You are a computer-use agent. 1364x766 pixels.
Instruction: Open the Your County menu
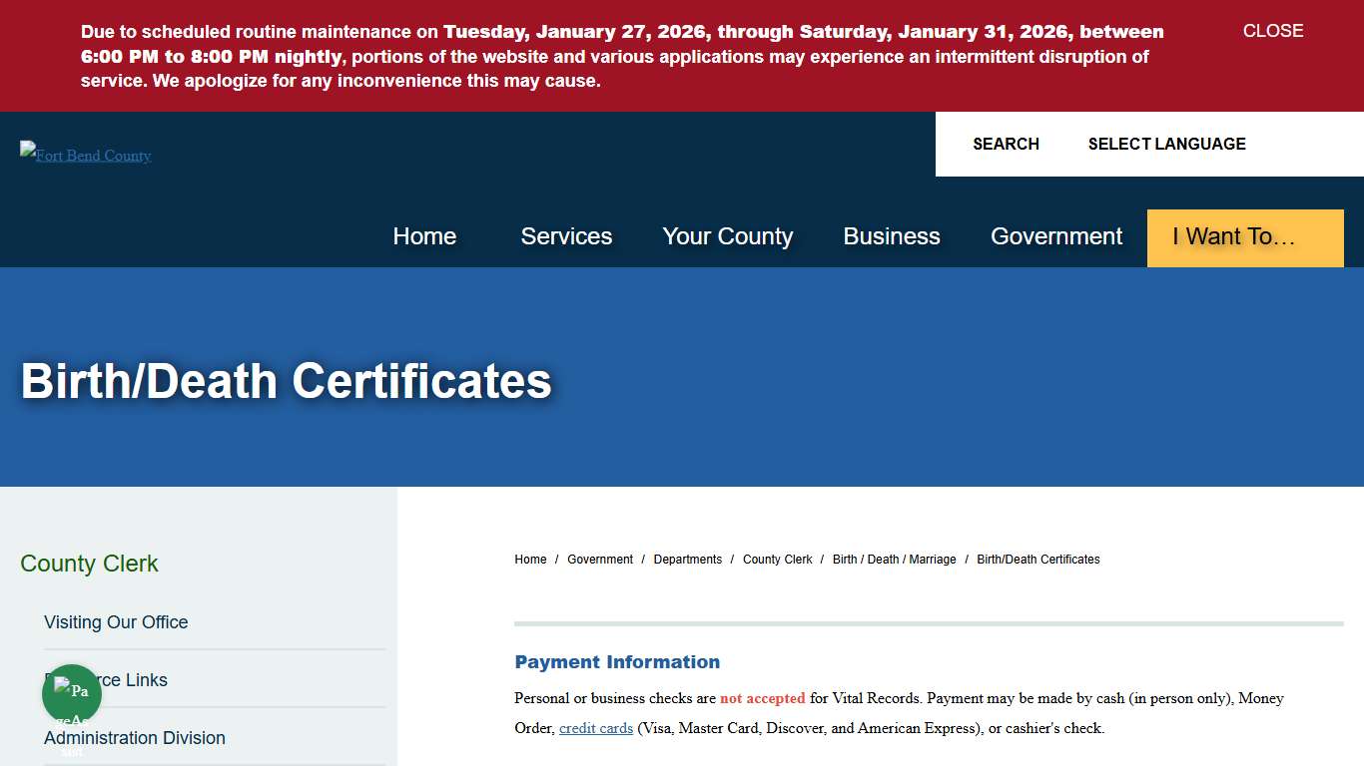pos(728,236)
